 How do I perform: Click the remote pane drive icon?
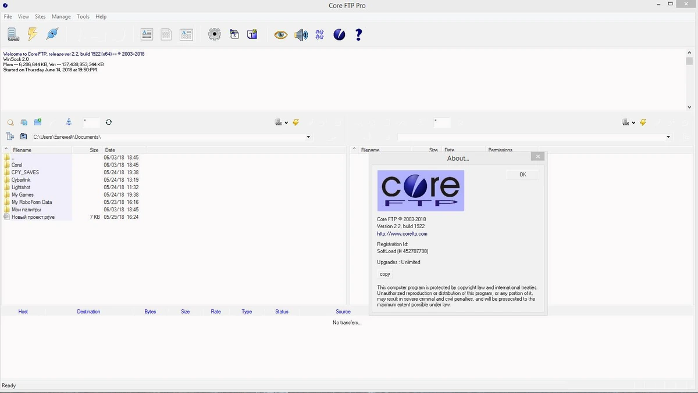click(626, 122)
